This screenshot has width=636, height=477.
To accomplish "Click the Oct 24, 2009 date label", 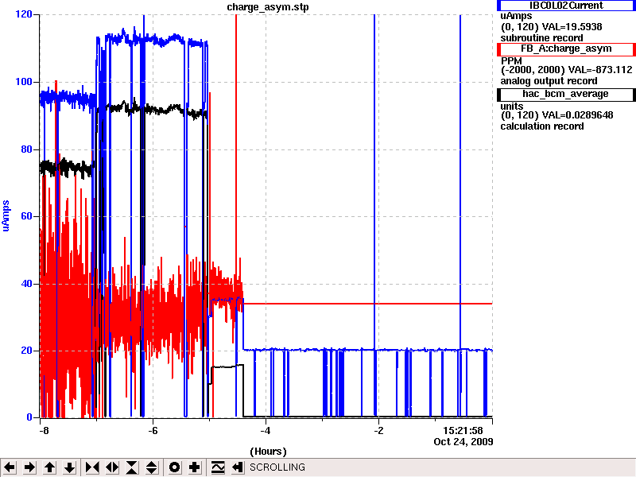I will click(x=463, y=442).
